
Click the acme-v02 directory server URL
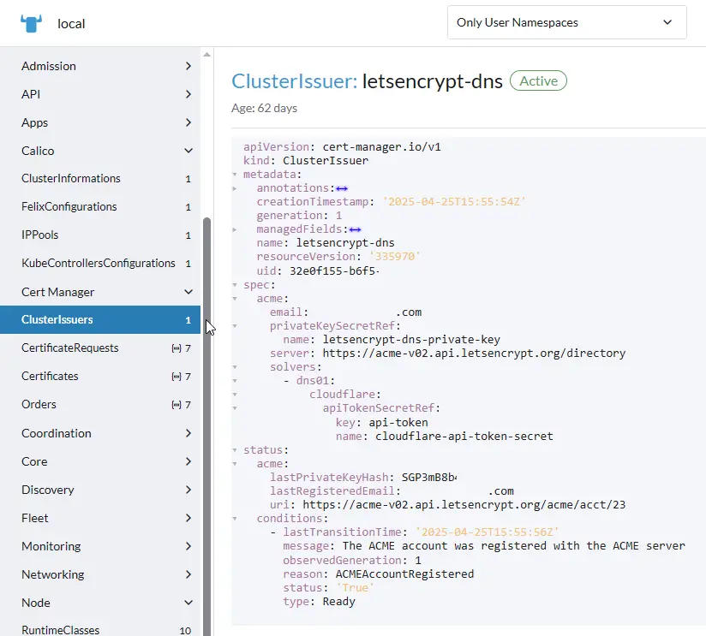(474, 354)
